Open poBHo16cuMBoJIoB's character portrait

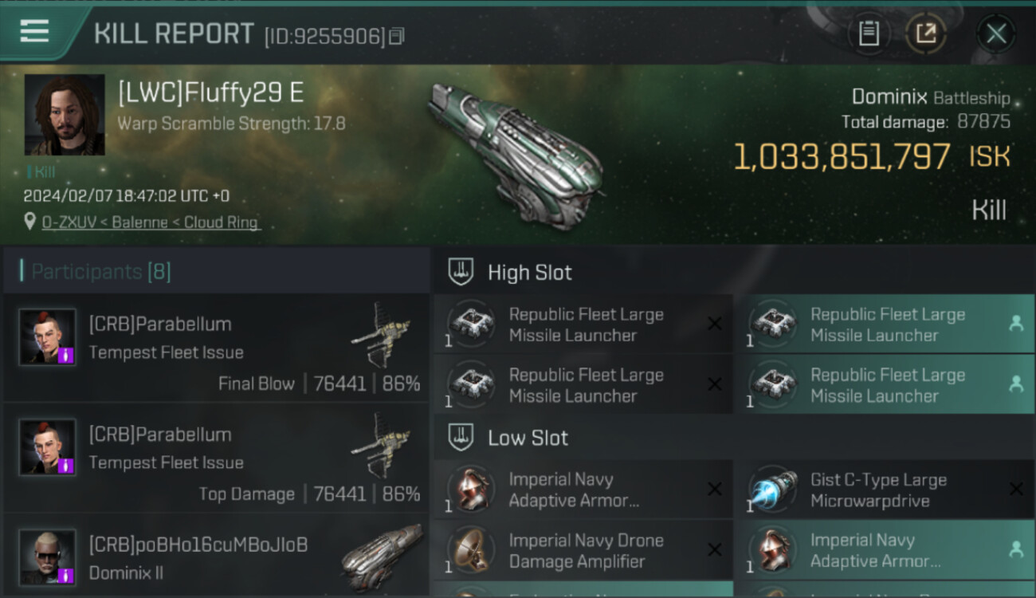tap(48, 557)
